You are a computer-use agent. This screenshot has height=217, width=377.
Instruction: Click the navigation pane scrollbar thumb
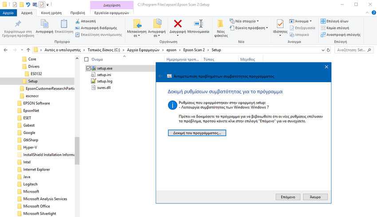[x=77, y=151]
